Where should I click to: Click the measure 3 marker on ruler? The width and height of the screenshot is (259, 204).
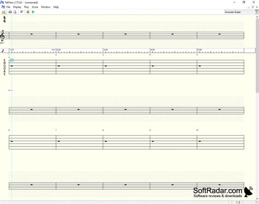pyautogui.click(x=106, y=50)
